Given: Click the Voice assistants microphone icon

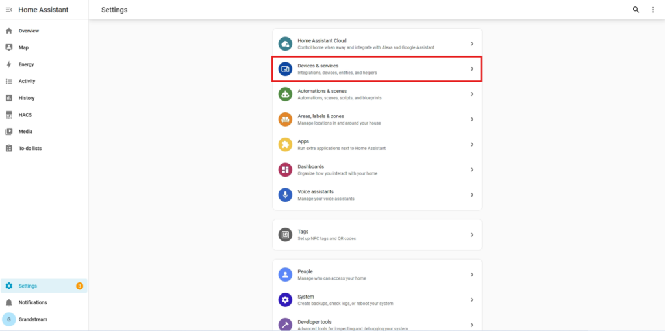Looking at the screenshot, I should 286,195.
